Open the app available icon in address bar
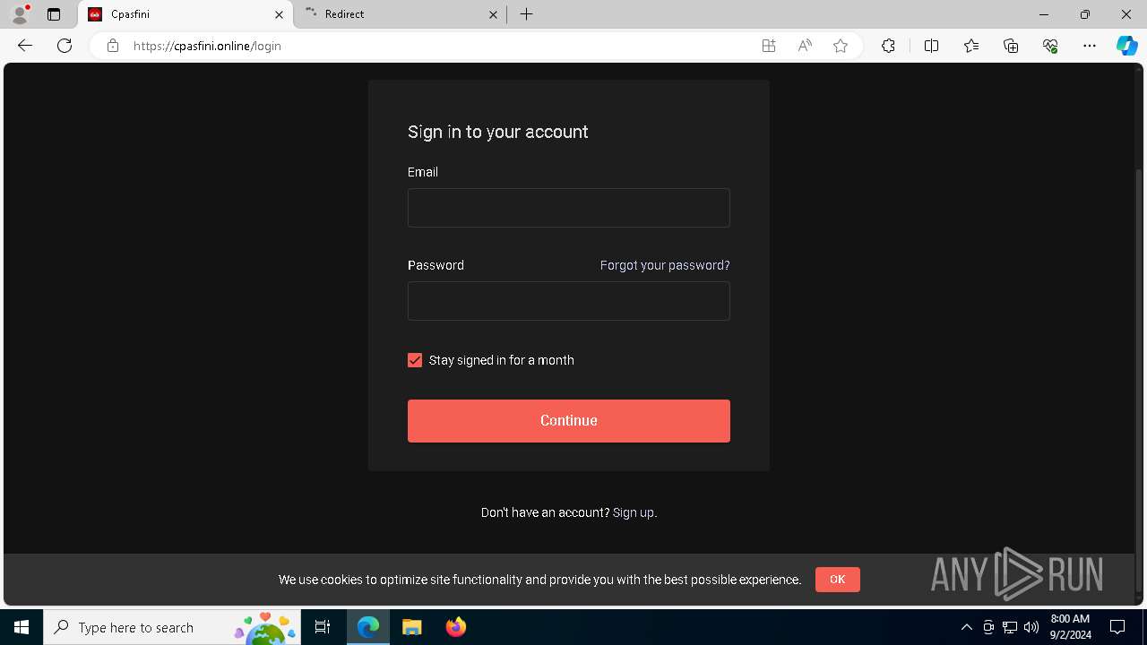 click(x=769, y=46)
